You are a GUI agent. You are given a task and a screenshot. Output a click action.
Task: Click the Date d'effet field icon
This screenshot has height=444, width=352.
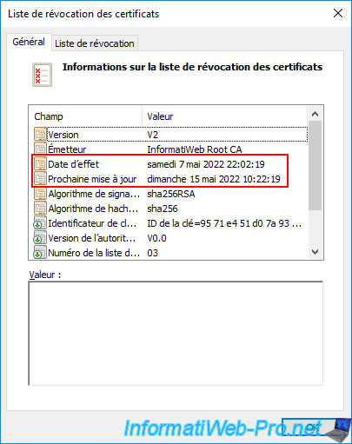[40, 164]
